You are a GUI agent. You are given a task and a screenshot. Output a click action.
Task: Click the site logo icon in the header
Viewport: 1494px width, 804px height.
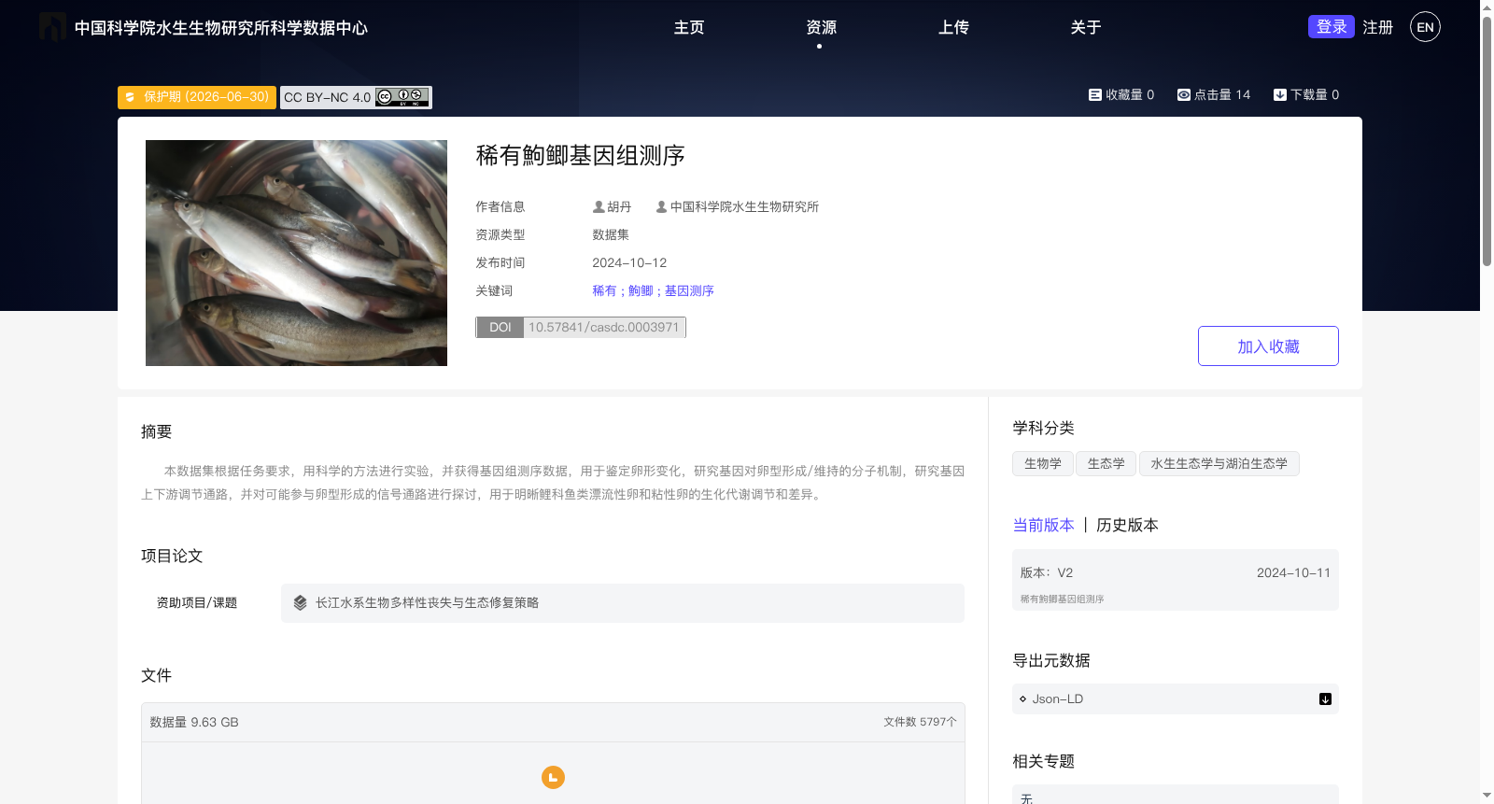click(x=52, y=27)
